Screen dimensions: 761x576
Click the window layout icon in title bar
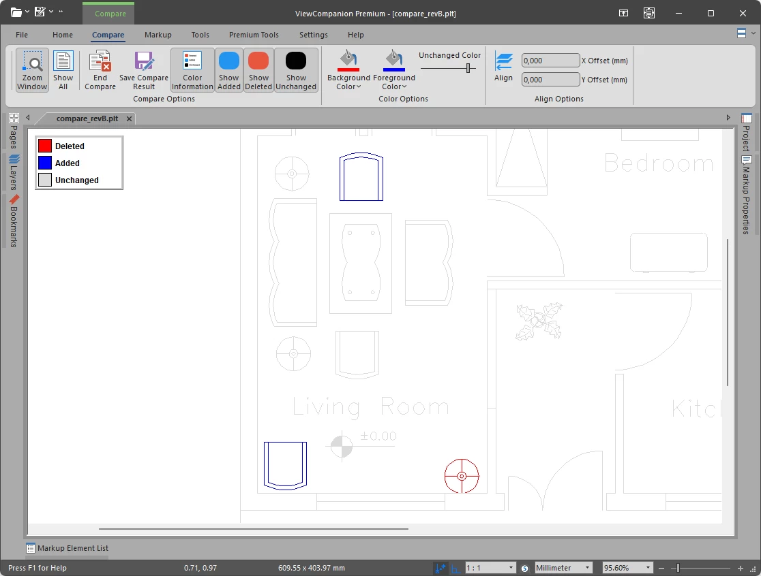pyautogui.click(x=624, y=13)
